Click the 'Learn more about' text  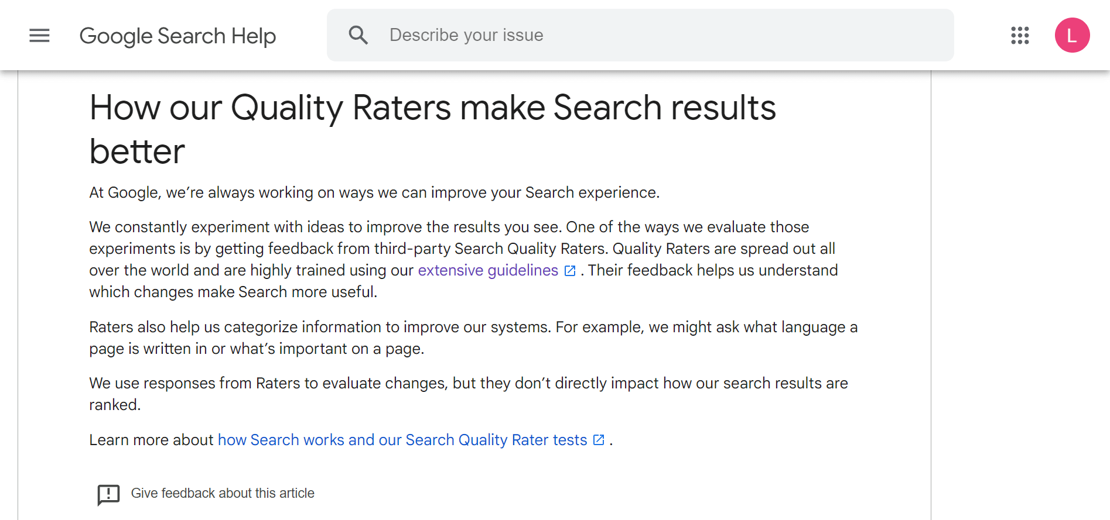151,440
